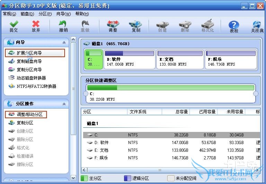This screenshot has width=266, height=184.
Task: Open the 磁盘(D) menu
Action: coord(27,14)
